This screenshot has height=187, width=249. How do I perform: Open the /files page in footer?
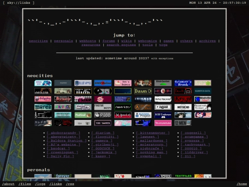[x=24, y=184]
